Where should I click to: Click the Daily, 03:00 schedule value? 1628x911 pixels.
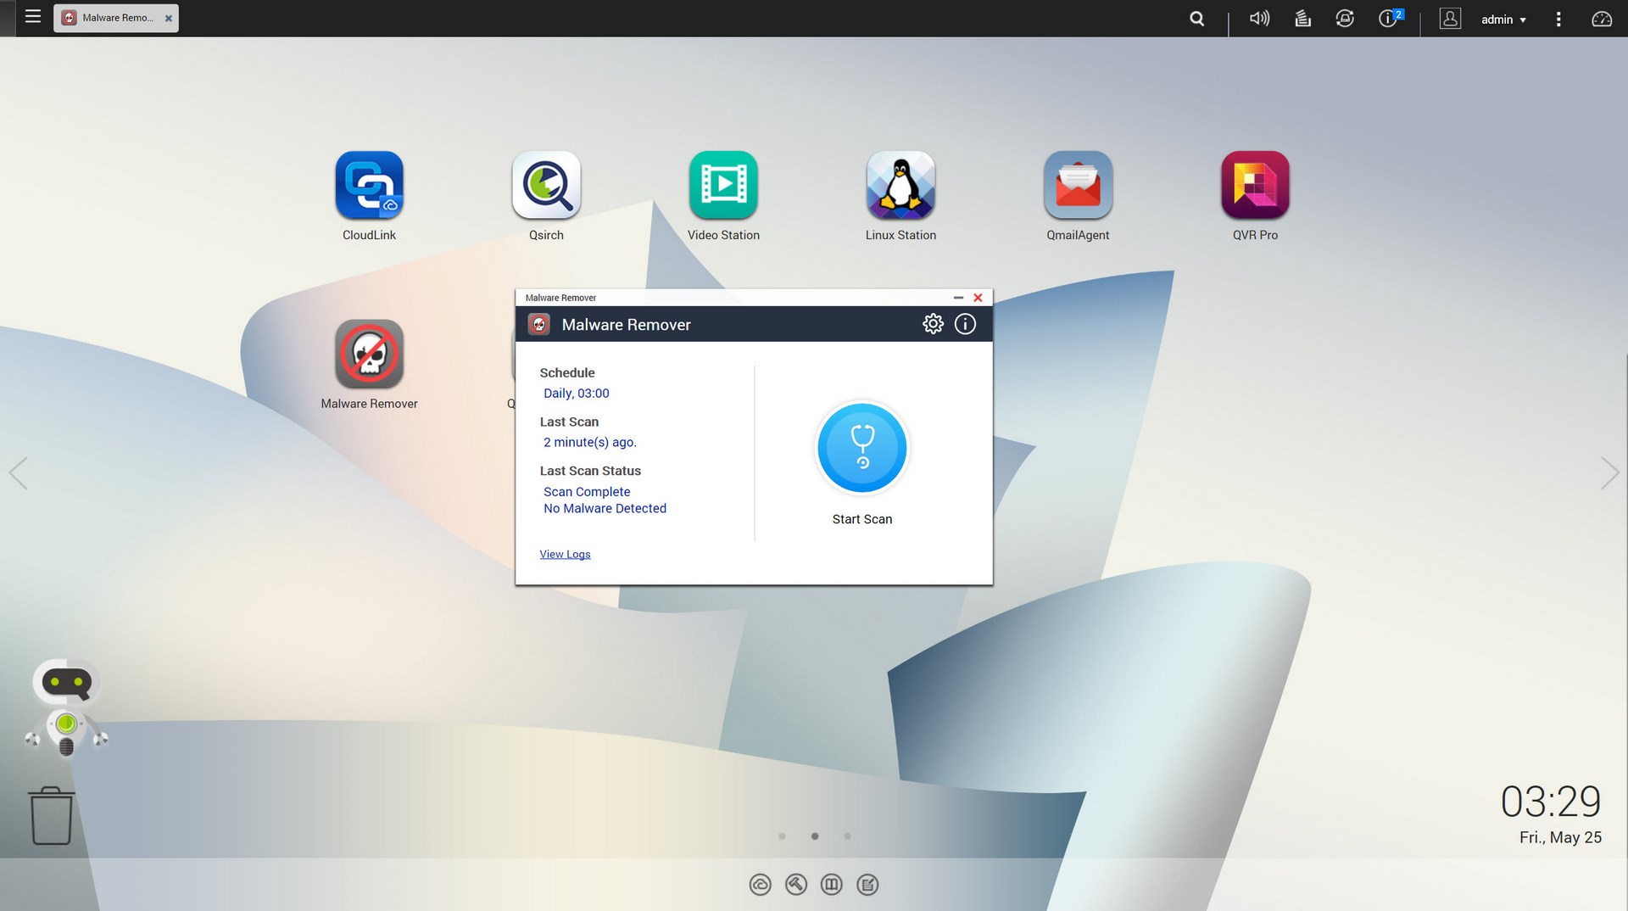point(577,394)
